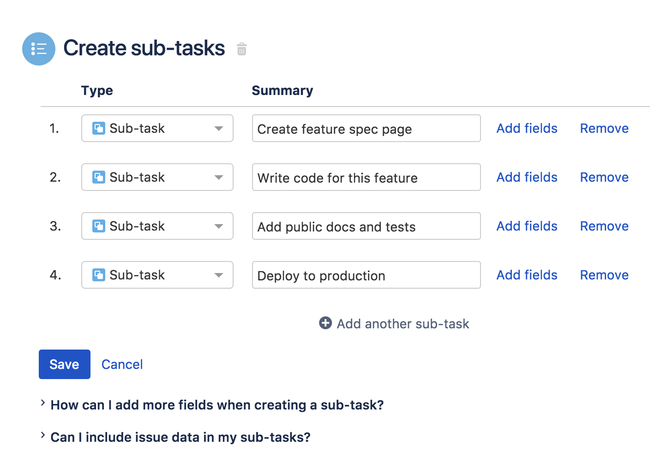Open the Type dropdown for row 3
This screenshot has width=661, height=463.
(157, 226)
